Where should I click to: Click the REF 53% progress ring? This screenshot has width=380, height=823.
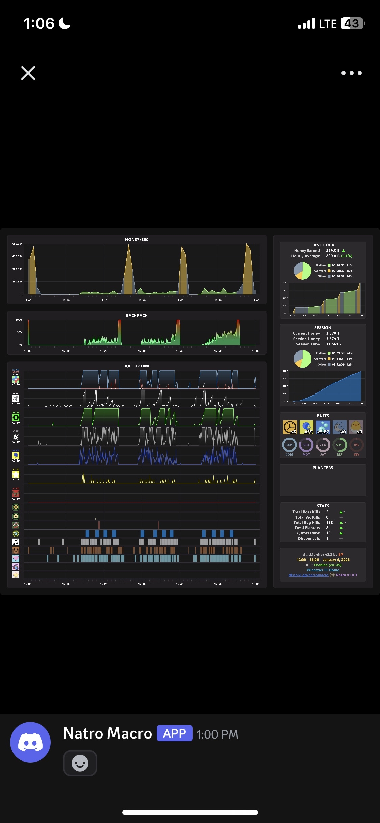coord(339,445)
